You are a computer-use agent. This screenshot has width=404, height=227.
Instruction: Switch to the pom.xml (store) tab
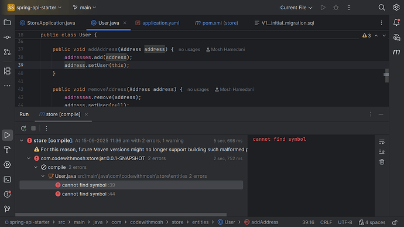(x=217, y=23)
